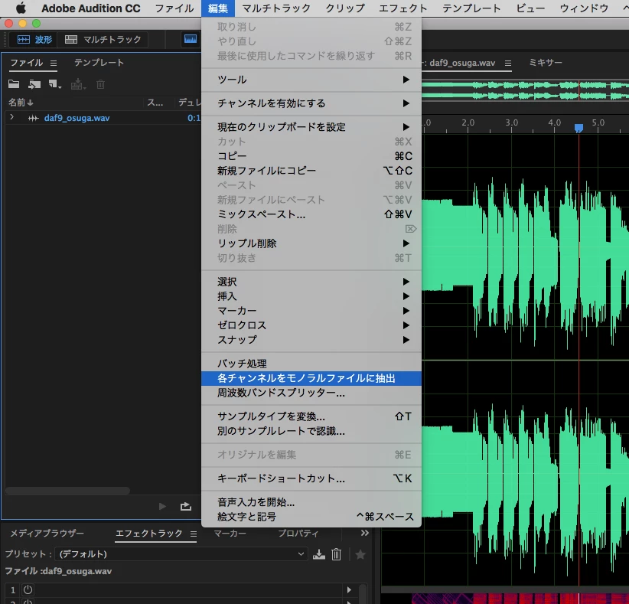Click the insert into multitrack icon
This screenshot has width=629, height=604.
78,84
